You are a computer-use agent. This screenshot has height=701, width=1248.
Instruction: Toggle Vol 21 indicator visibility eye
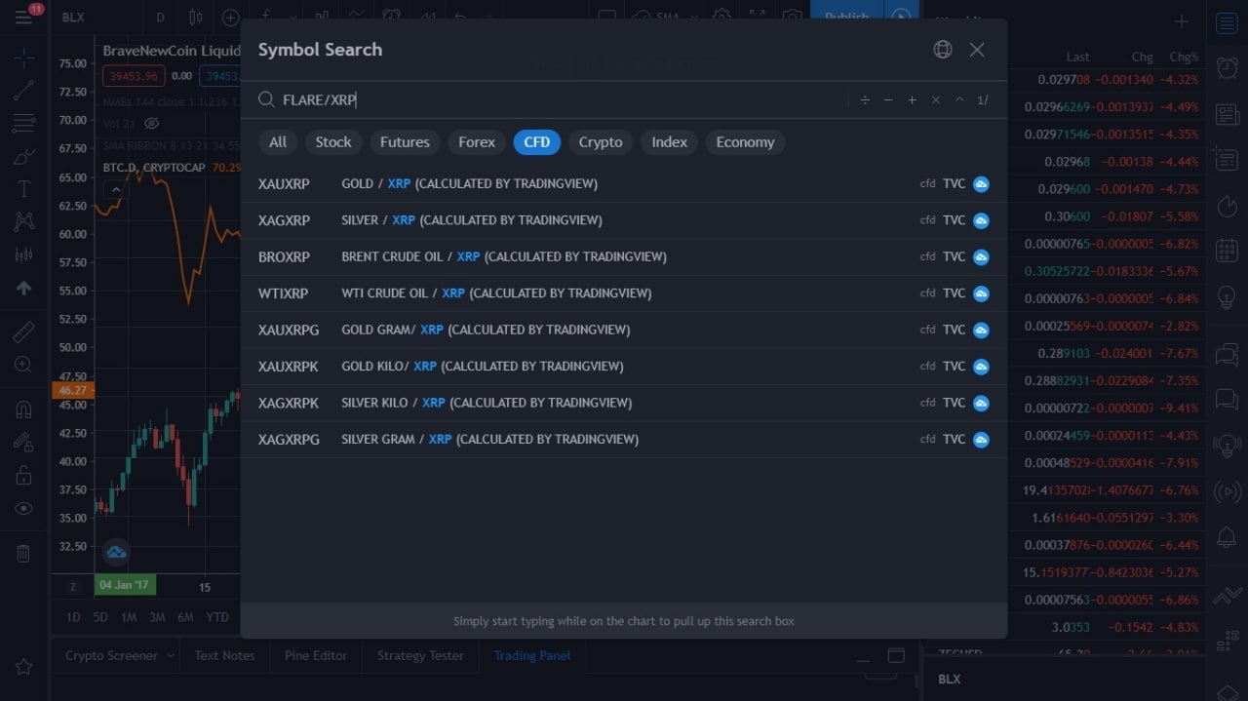pos(151,123)
